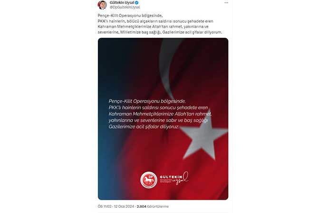This screenshot has height=213, width=328.
Task: Open the display name Gültekin Uysal
Action: pos(122,3)
